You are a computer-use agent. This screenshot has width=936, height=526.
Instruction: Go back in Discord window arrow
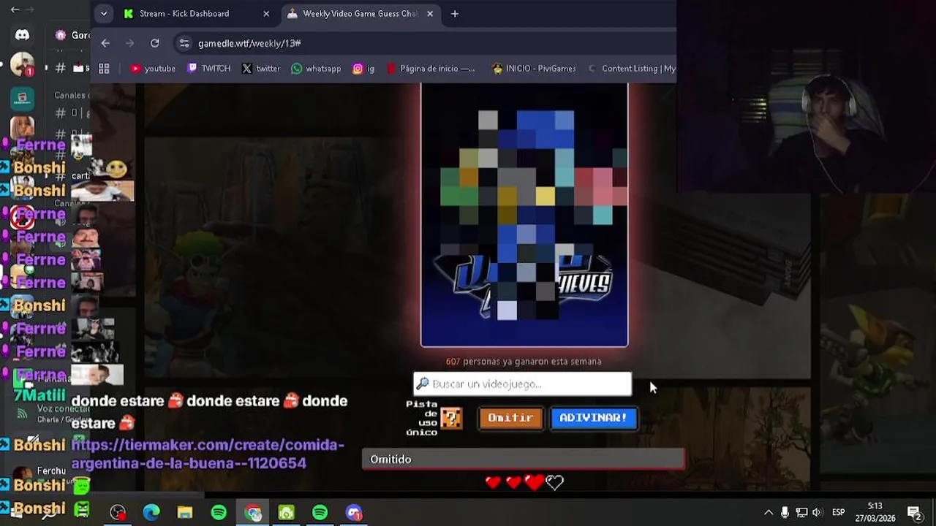(x=15, y=9)
